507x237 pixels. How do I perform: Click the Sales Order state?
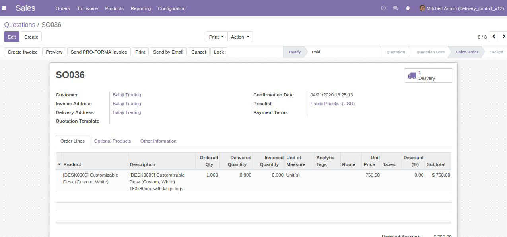(x=467, y=52)
